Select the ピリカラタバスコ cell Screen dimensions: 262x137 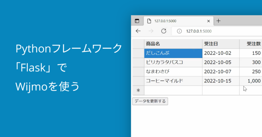(173, 63)
